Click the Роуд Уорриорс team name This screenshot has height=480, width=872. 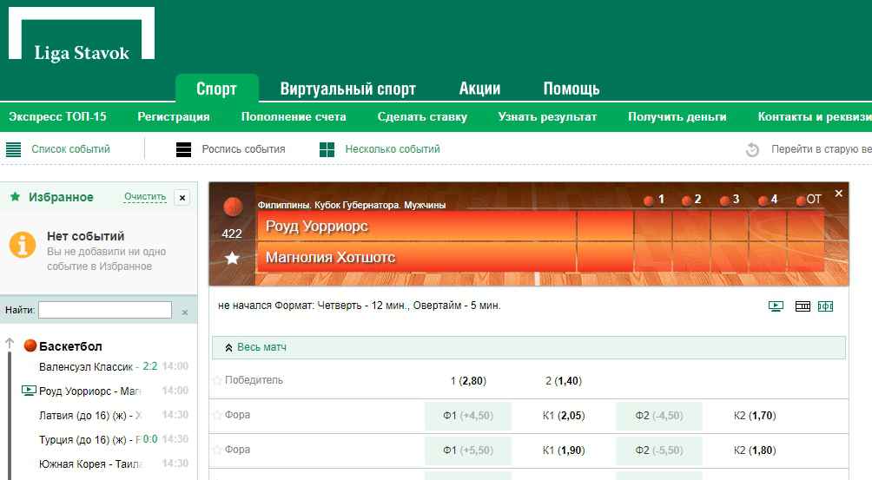[316, 226]
